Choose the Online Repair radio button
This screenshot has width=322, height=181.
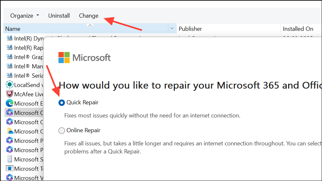[x=61, y=131]
